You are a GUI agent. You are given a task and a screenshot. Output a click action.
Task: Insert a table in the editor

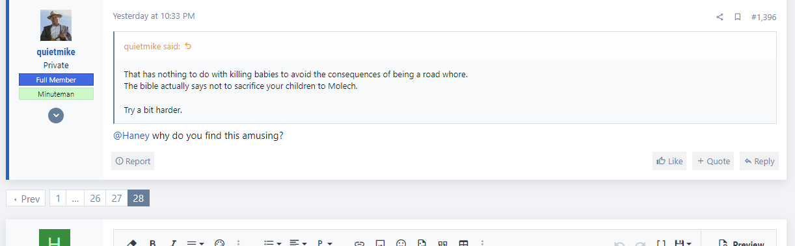pyautogui.click(x=464, y=243)
